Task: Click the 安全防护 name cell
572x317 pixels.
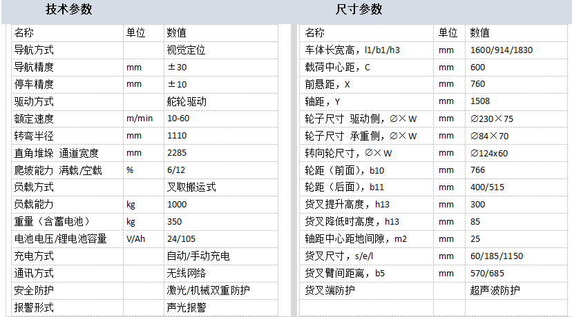Action: point(68,290)
